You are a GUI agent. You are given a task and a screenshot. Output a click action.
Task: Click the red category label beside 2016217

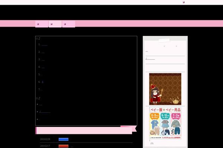pyautogui.click(x=64, y=146)
